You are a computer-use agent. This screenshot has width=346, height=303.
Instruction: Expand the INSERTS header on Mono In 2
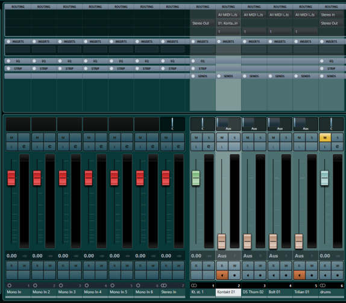[x=43, y=42]
